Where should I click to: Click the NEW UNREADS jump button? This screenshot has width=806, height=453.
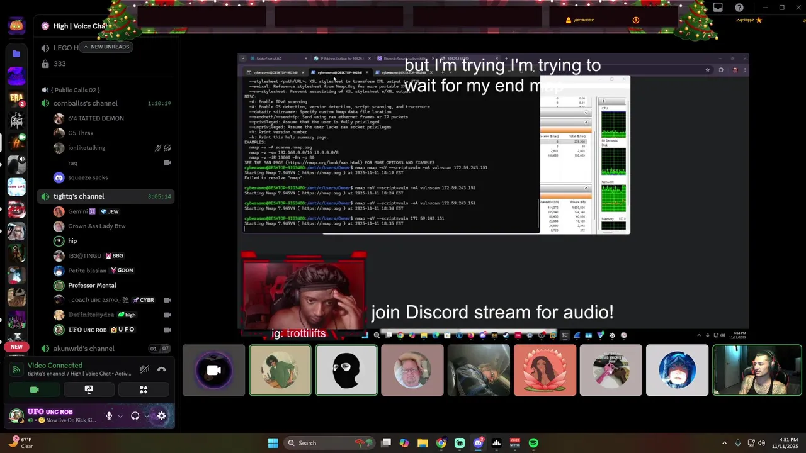pos(105,47)
